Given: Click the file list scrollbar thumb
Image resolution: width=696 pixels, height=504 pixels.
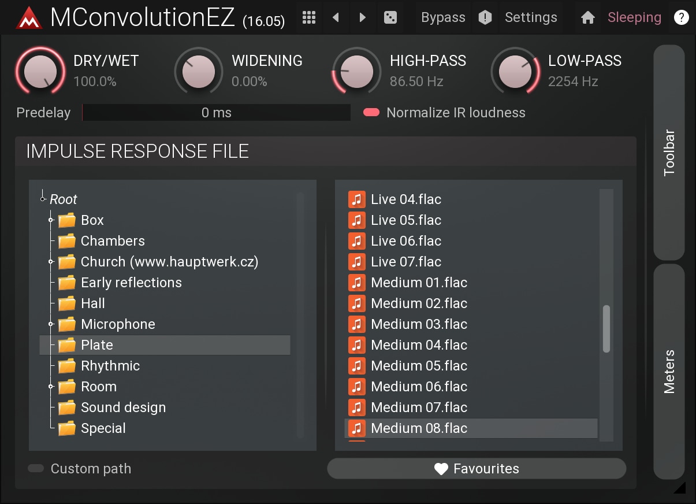Looking at the screenshot, I should pyautogui.click(x=606, y=329).
